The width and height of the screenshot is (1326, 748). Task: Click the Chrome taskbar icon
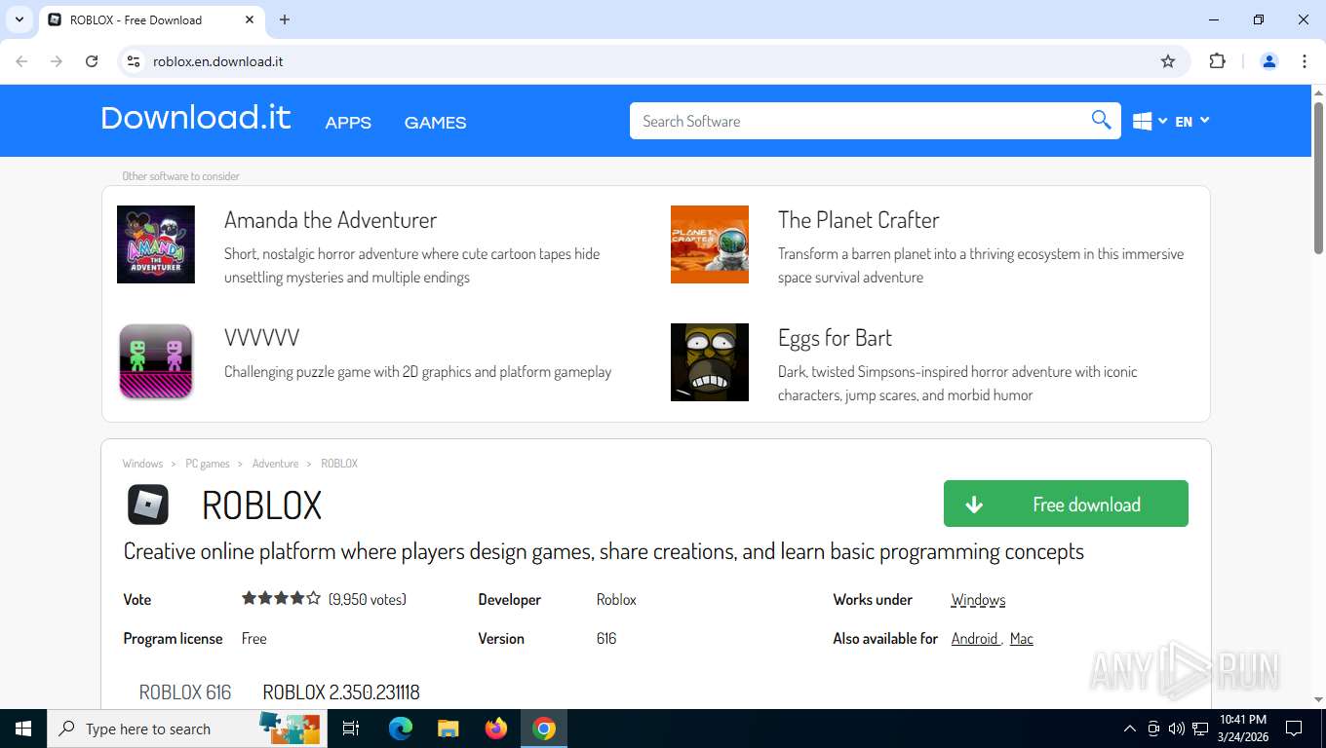coord(544,729)
